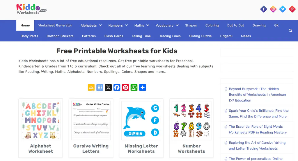Share via yellow Google Classroom icon
The width and height of the screenshot is (298, 161).
(91, 88)
